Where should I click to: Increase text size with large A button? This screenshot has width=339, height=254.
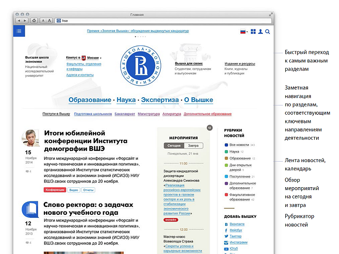click(49, 21)
